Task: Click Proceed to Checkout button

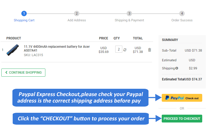Action: pyautogui.click(x=182, y=118)
